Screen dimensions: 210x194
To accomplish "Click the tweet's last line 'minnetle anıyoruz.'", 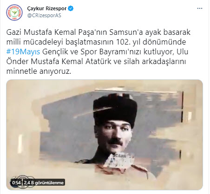I will 39,71.
